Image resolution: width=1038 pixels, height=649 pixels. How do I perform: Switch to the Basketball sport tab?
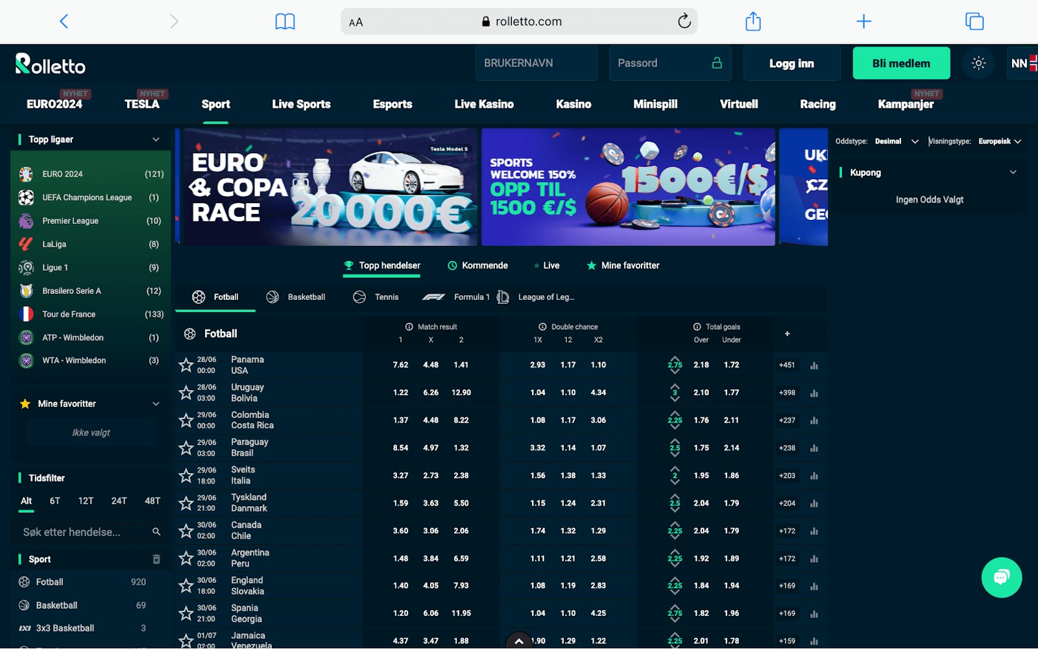point(296,297)
